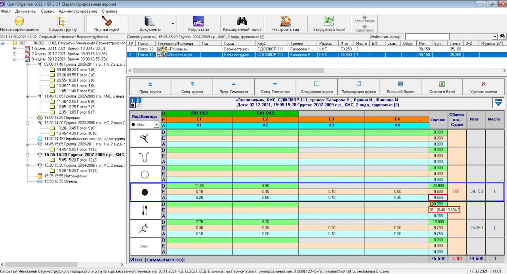Click Новое соревнование toolbar icon
The width and height of the screenshot is (507, 274).
pyautogui.click(x=19, y=24)
